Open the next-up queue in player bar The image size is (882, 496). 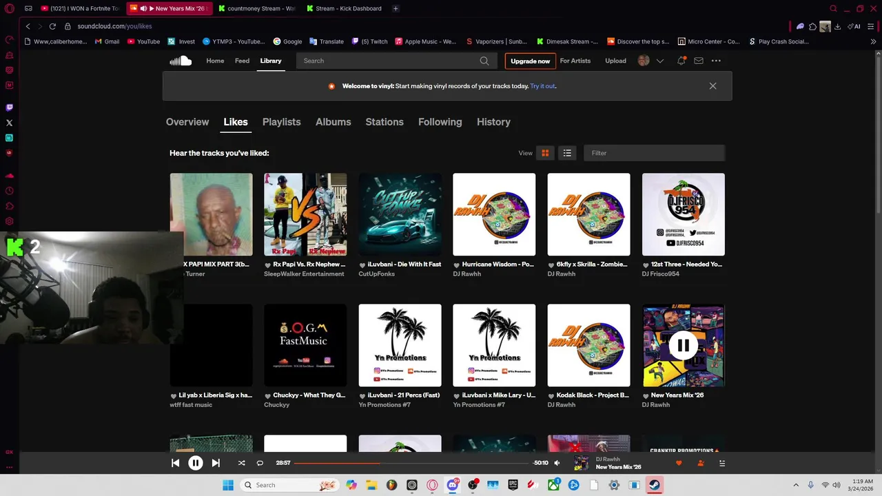722,463
